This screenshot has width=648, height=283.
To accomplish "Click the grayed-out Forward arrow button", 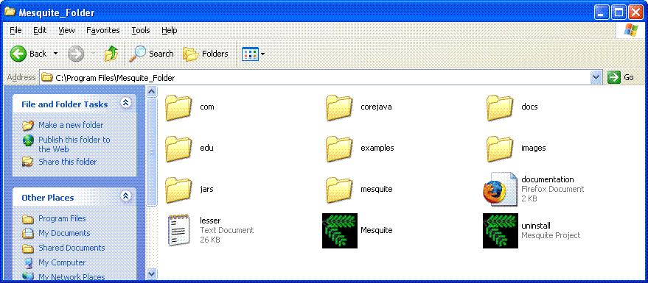I will [x=76, y=54].
